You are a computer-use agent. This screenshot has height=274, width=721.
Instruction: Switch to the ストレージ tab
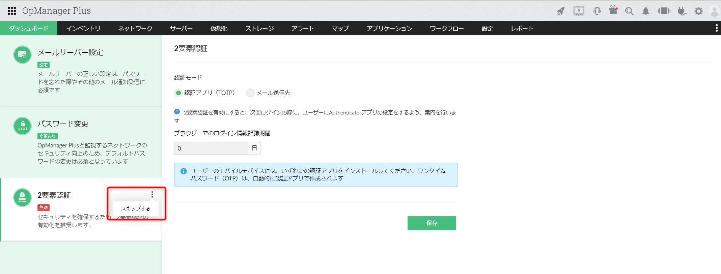tap(259, 28)
